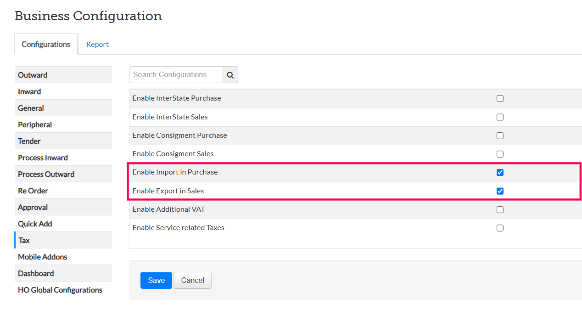Toggle Enable Additional VAT checkbox

coord(500,209)
